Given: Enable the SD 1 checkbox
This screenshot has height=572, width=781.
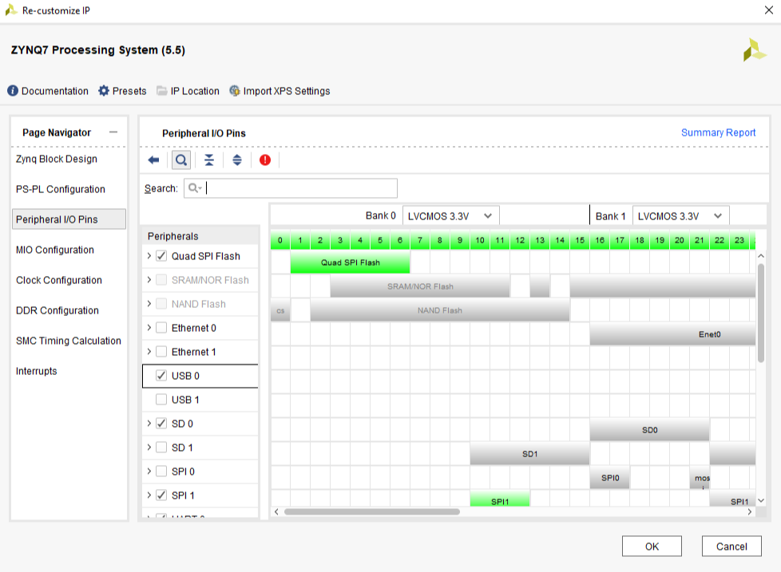Looking at the screenshot, I should [x=161, y=448].
